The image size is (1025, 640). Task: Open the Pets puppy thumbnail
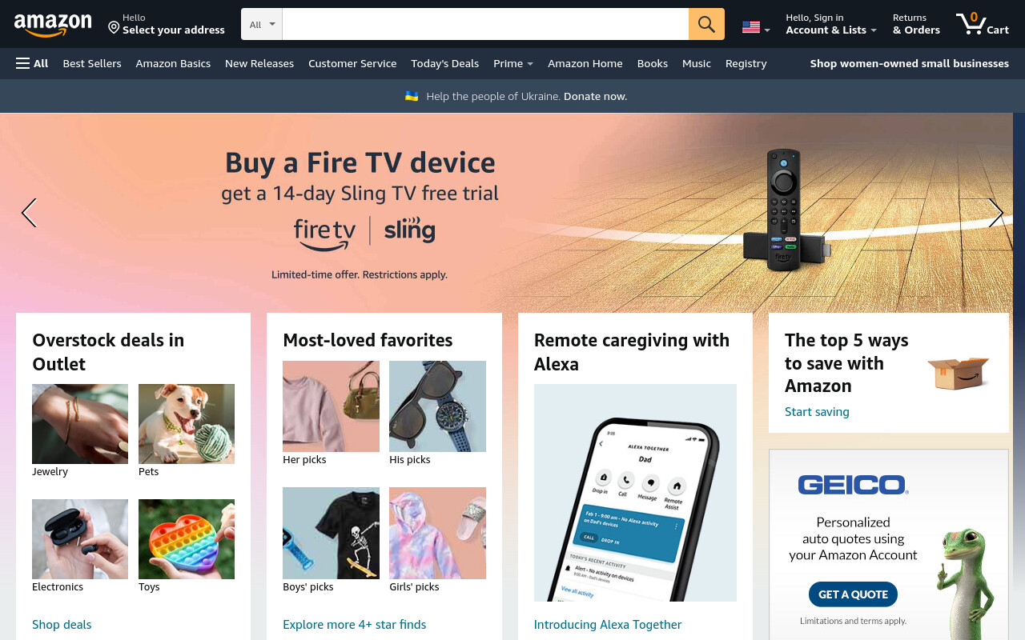(x=187, y=424)
